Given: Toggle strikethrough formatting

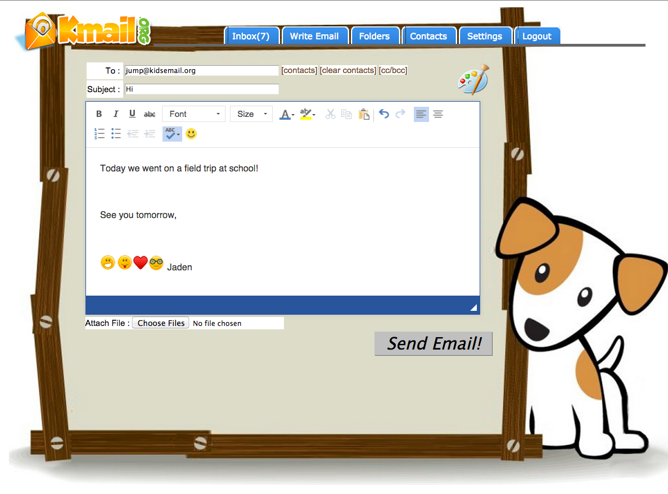Looking at the screenshot, I should click(x=149, y=114).
